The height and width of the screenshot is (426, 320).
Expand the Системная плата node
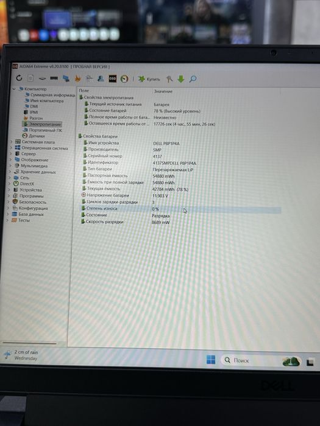tap(12, 142)
